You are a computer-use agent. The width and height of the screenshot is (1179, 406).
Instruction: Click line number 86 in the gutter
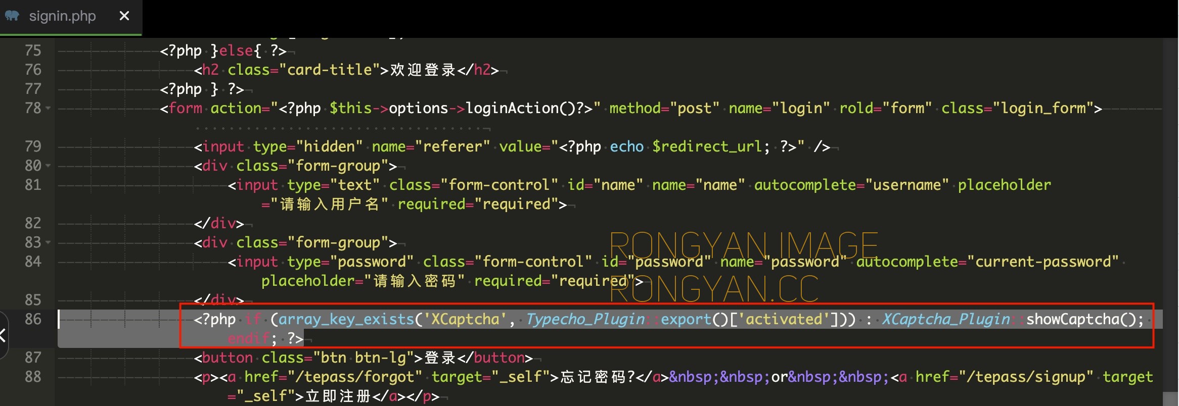[33, 319]
